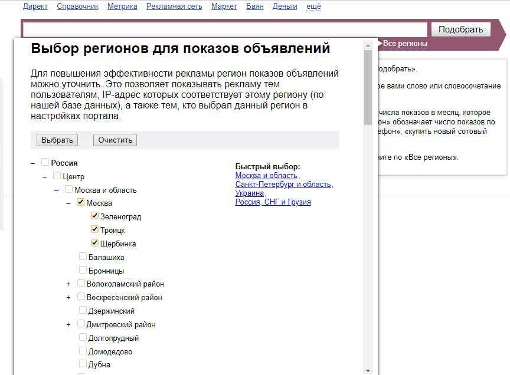Tick the Россия checkbox

(45, 162)
